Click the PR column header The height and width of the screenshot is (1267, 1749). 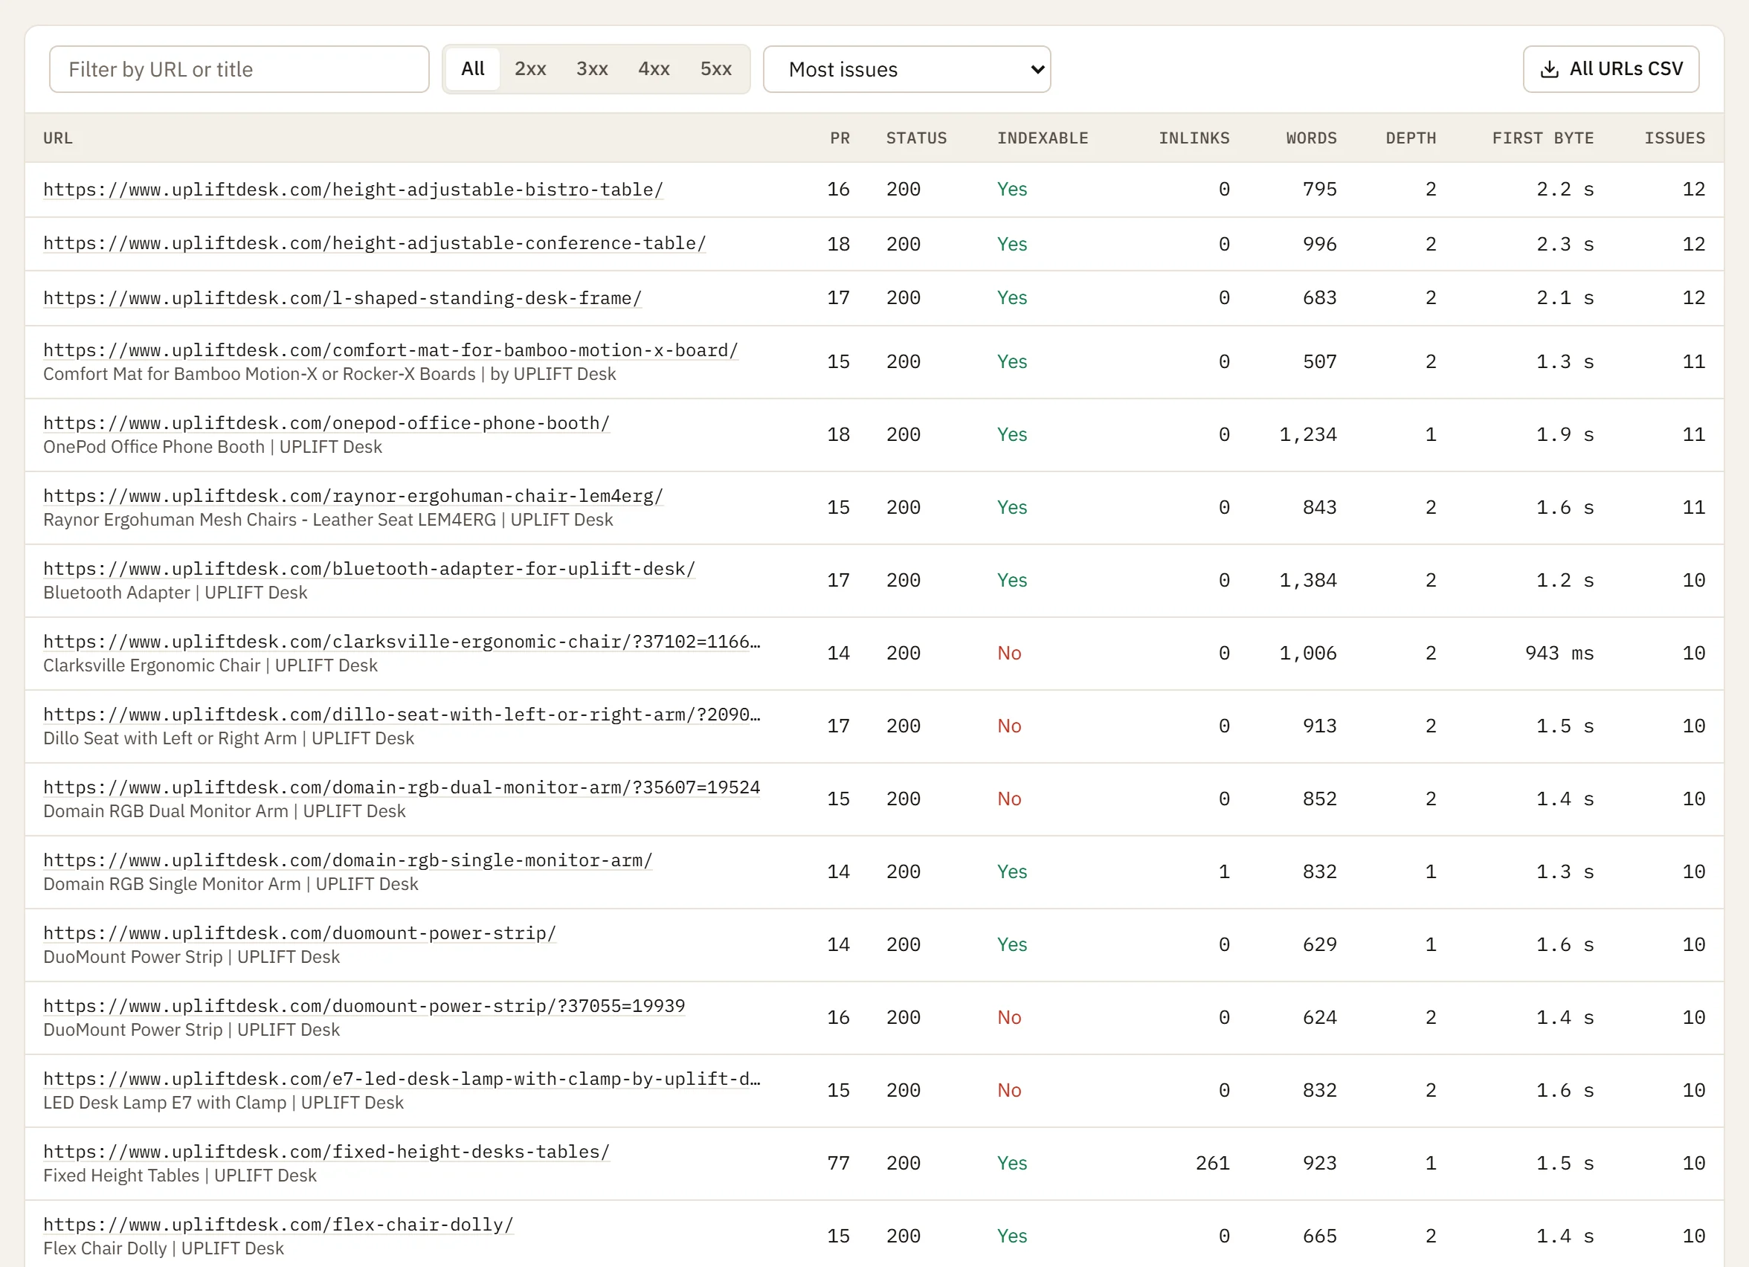point(840,138)
